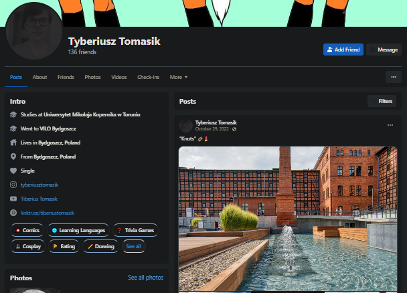Select the Videos tab
This screenshot has height=293, width=407.
[119, 77]
